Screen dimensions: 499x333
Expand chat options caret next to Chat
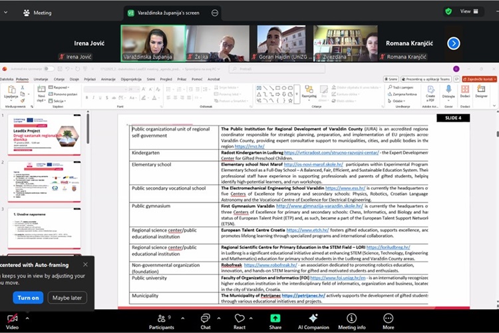click(218, 318)
